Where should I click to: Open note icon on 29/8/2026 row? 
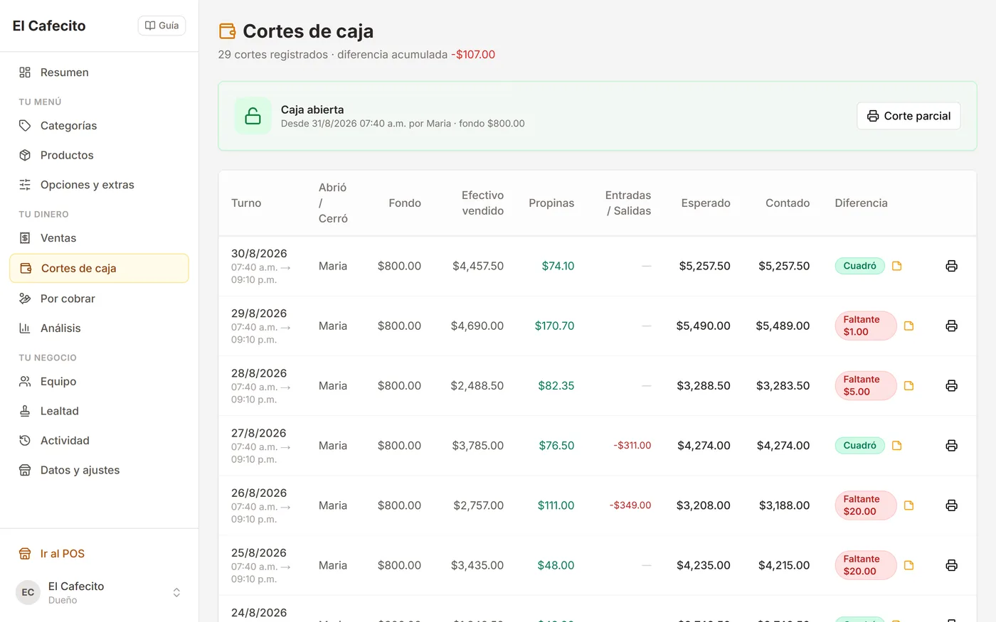point(908,326)
